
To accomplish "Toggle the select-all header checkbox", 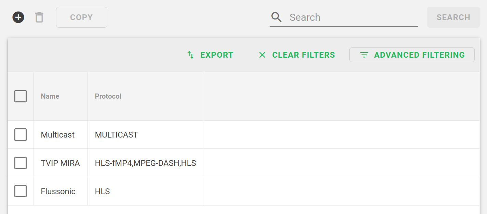I will [21, 96].
